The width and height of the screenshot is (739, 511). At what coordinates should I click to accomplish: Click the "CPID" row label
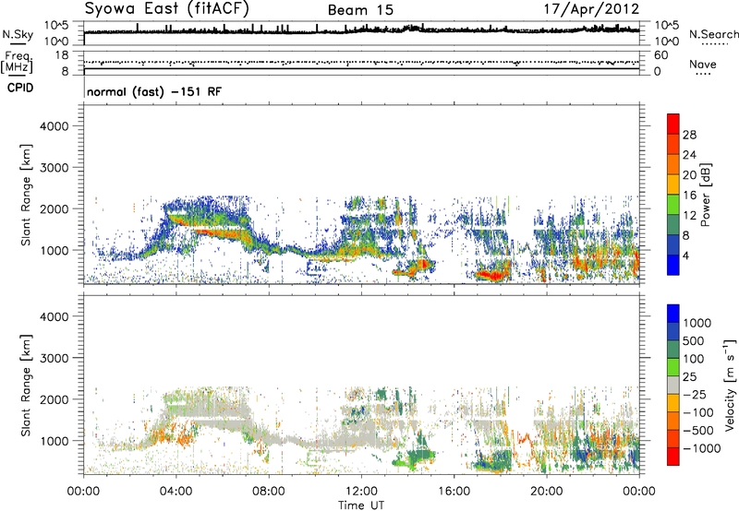[x=20, y=88]
